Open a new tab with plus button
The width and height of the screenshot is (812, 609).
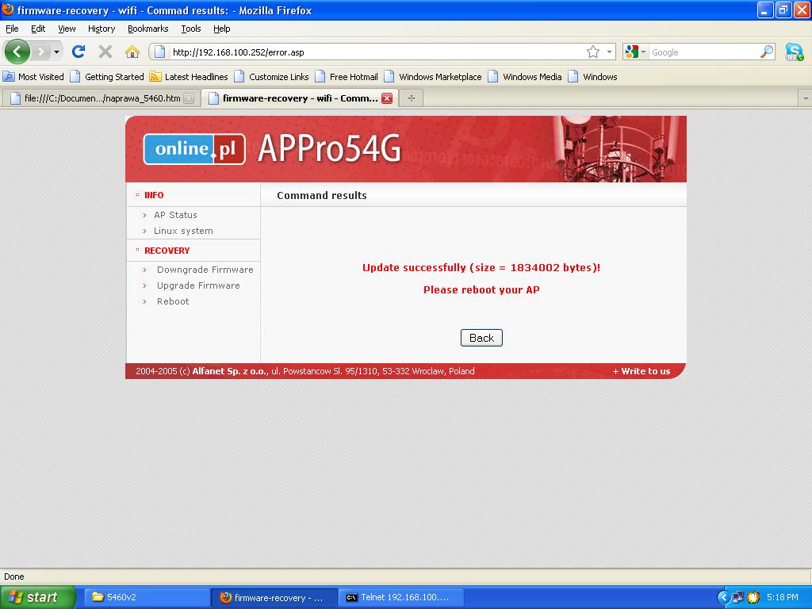click(411, 98)
